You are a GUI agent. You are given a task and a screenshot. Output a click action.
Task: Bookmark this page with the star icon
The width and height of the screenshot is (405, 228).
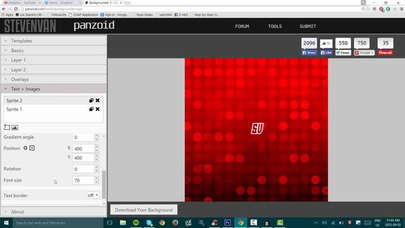pos(368,9)
